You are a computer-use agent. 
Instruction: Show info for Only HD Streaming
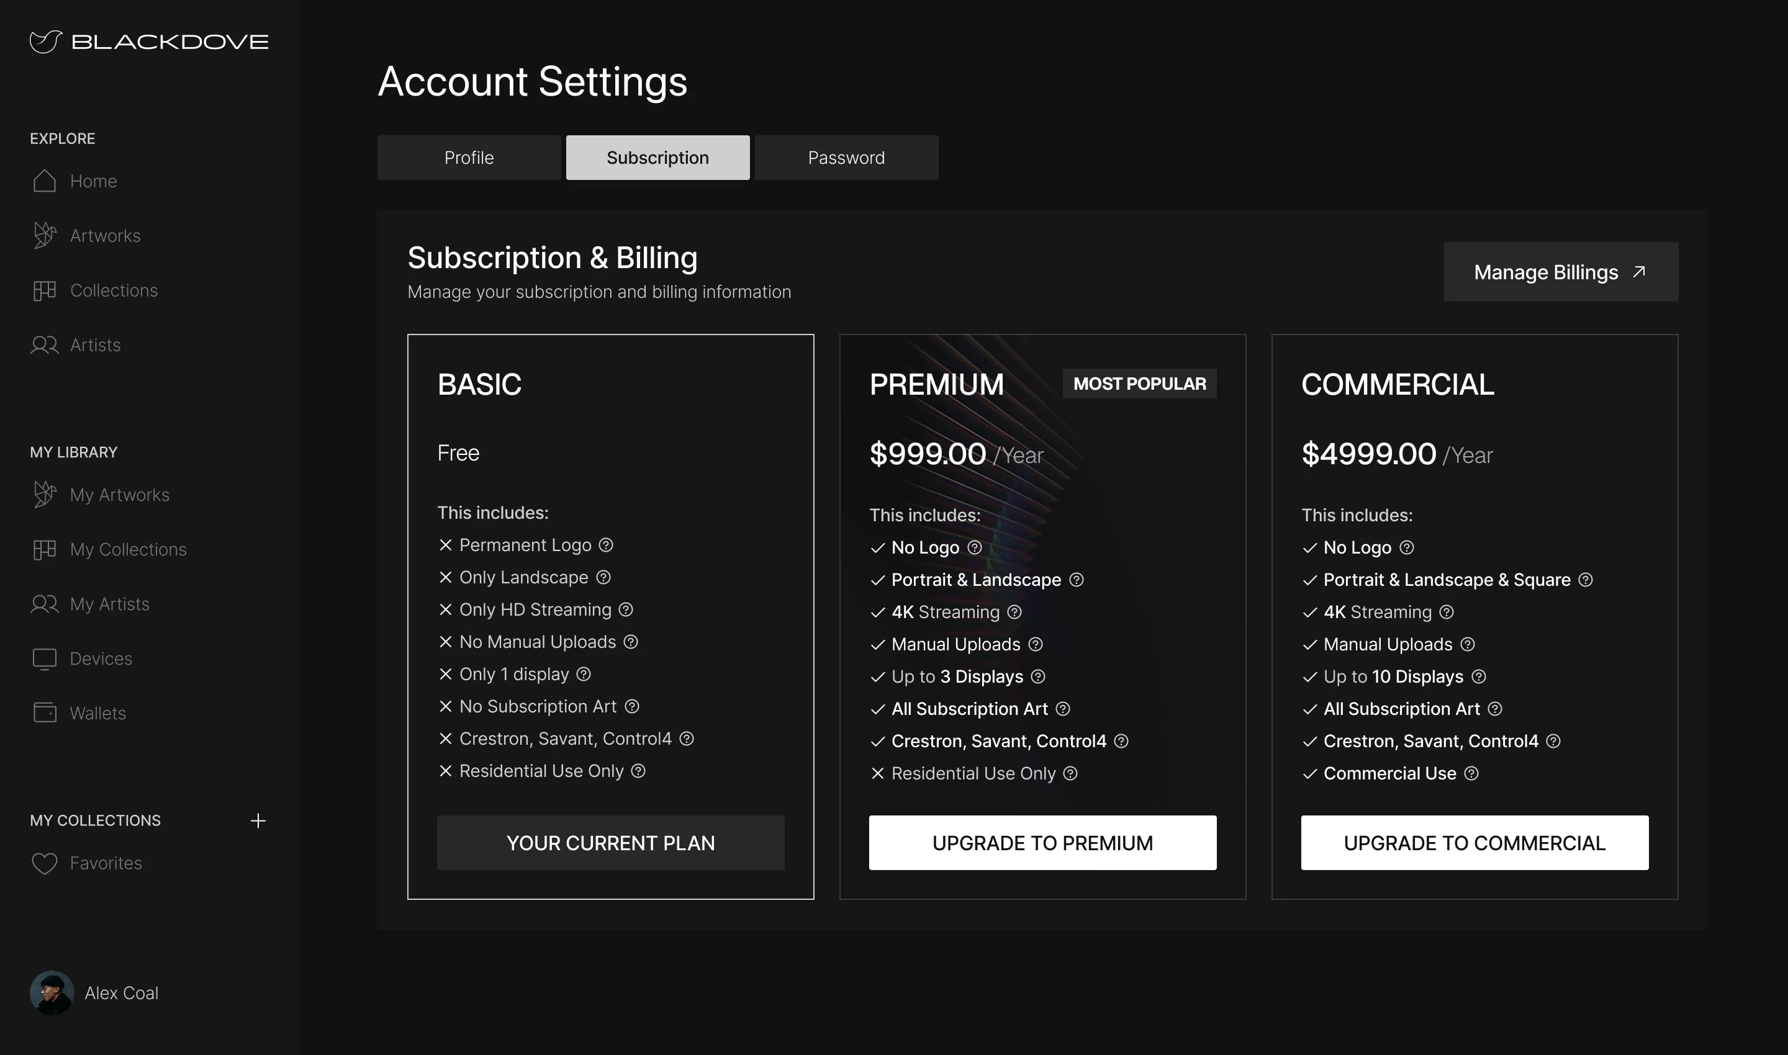[x=626, y=609]
